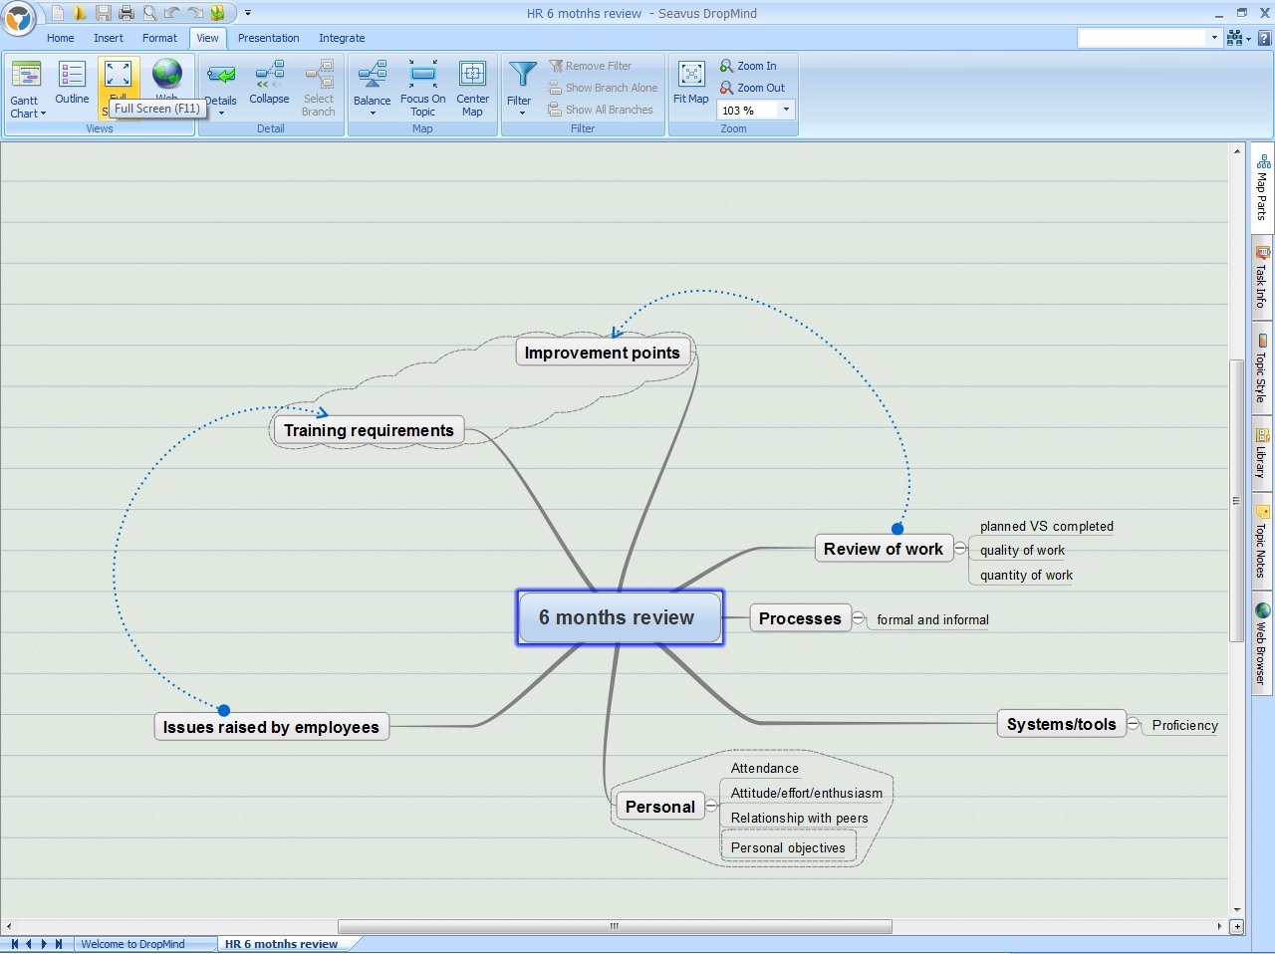Select the View ribbon tab
The image size is (1275, 954).
click(x=207, y=38)
